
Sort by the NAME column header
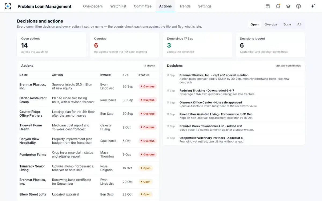pyautogui.click(x=24, y=75)
